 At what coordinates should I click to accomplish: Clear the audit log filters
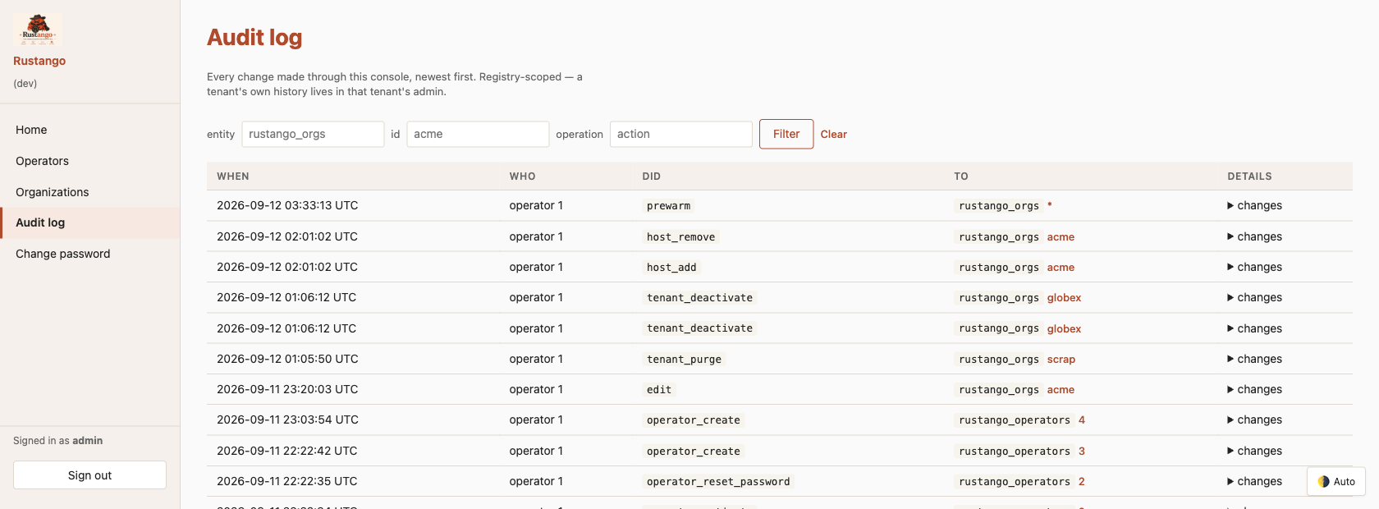833,134
